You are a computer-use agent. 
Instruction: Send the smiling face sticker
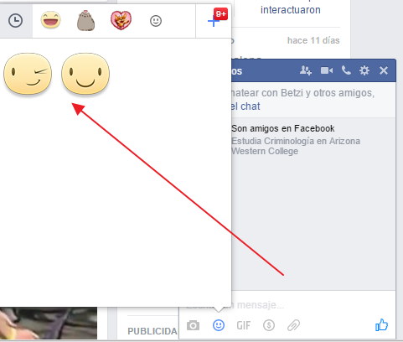click(85, 74)
